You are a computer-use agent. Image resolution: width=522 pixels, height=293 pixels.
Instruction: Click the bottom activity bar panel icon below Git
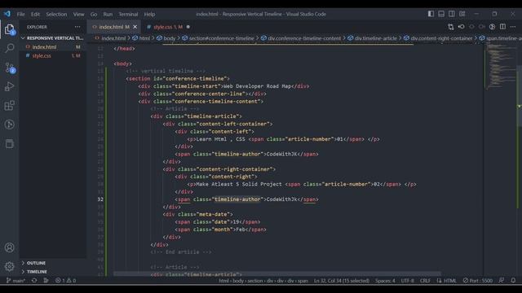(10, 144)
